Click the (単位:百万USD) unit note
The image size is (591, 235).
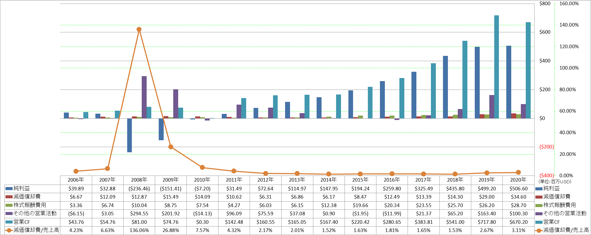[555, 182]
